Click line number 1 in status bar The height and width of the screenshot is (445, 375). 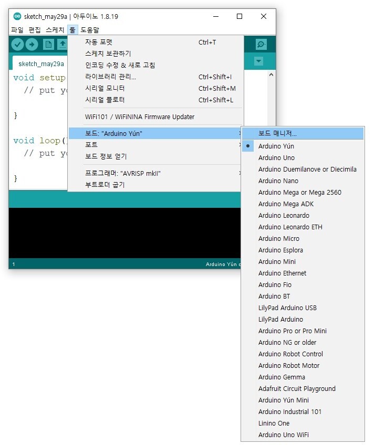pyautogui.click(x=14, y=264)
